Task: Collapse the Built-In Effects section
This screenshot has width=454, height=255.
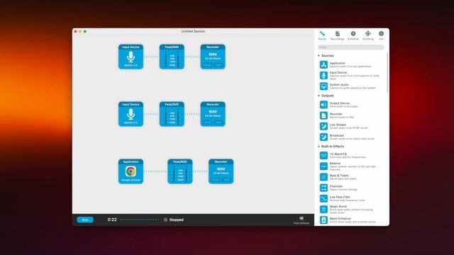Action: [319, 147]
